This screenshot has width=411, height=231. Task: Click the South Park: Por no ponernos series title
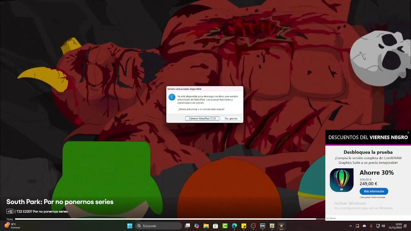tap(60, 202)
